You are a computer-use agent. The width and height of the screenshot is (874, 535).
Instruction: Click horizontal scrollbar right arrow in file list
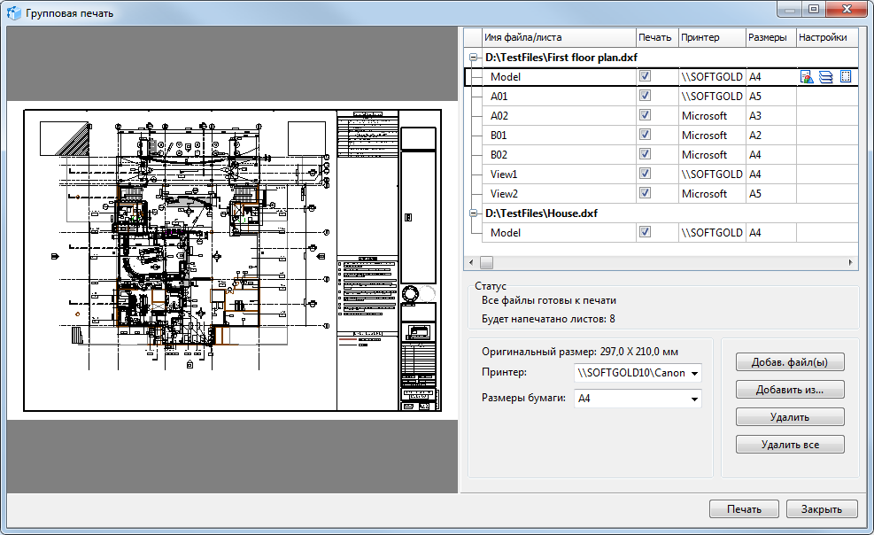[x=852, y=262]
